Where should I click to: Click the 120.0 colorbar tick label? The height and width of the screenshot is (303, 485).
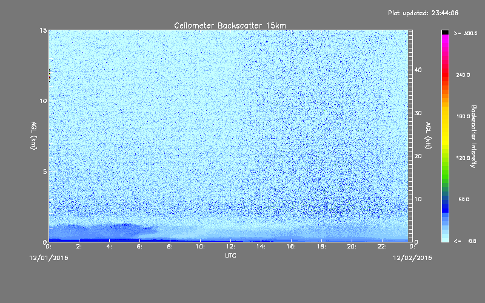463,158
